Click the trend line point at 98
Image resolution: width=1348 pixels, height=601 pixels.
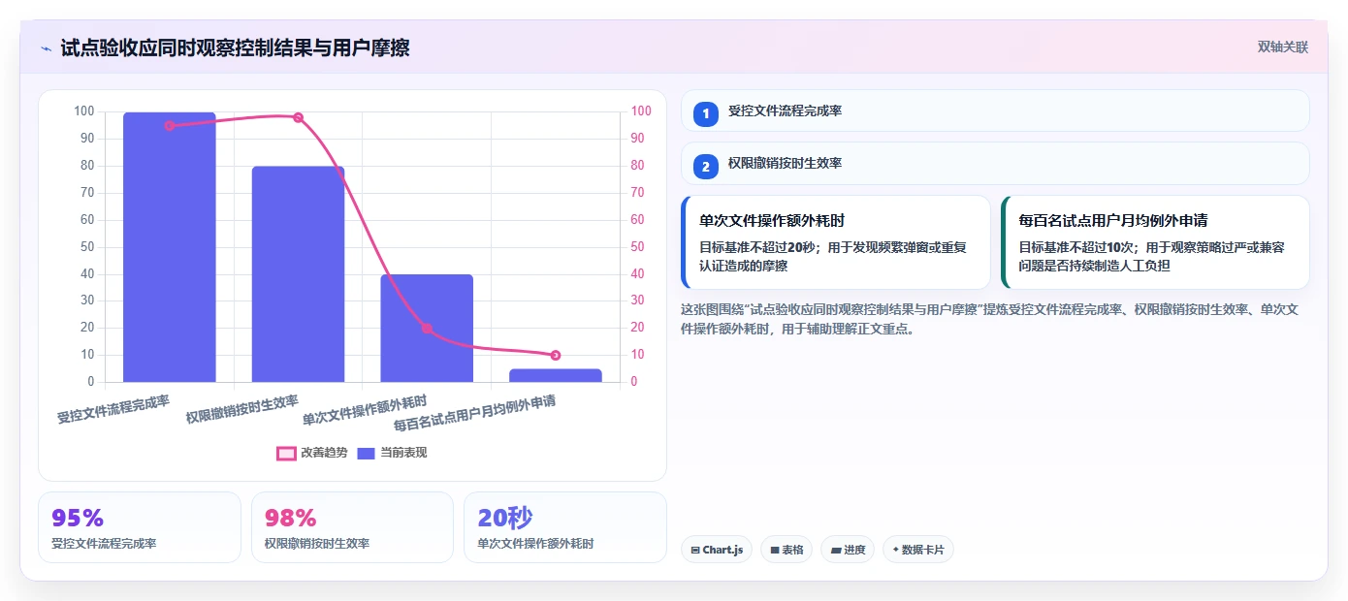tap(298, 117)
